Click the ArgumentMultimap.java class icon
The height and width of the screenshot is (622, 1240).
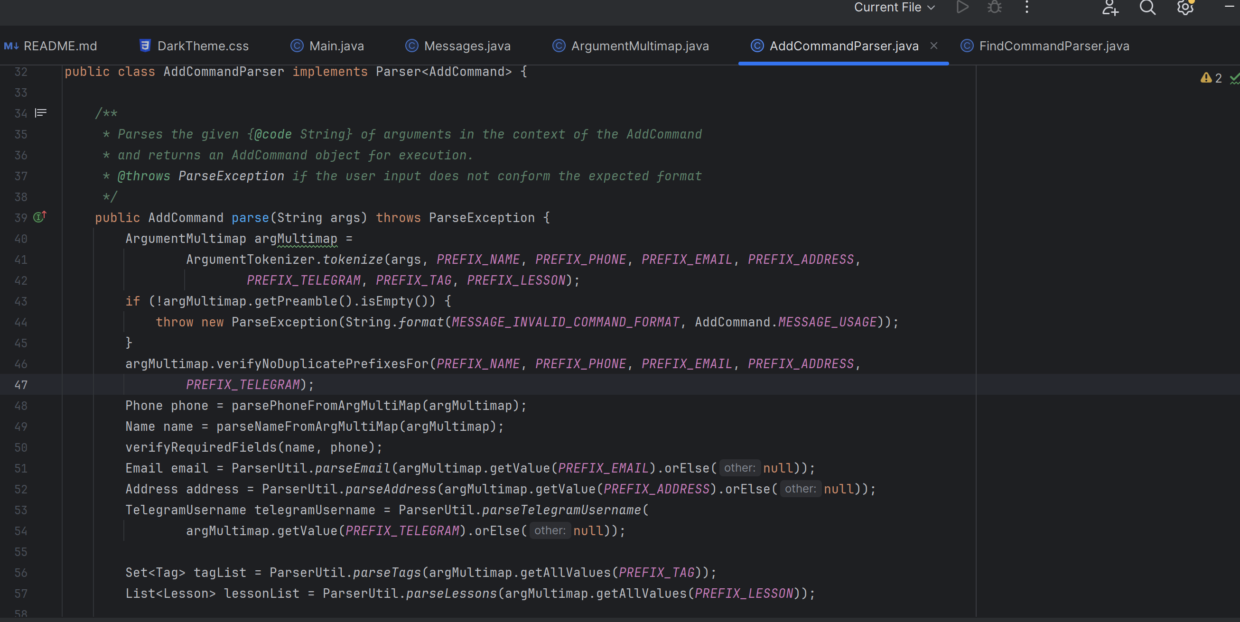559,46
